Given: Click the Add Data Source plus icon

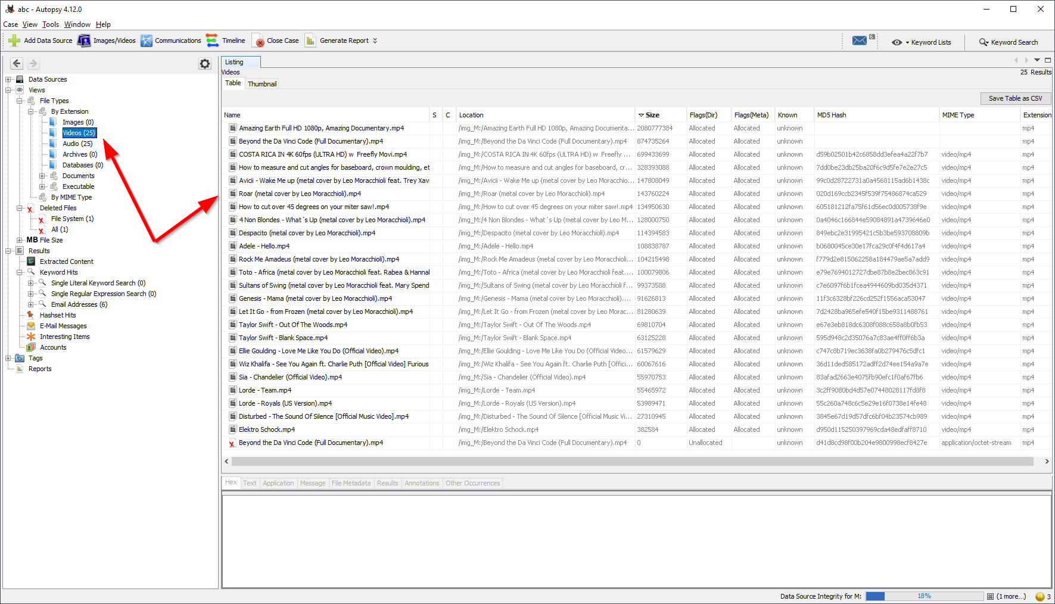Looking at the screenshot, I should [14, 41].
